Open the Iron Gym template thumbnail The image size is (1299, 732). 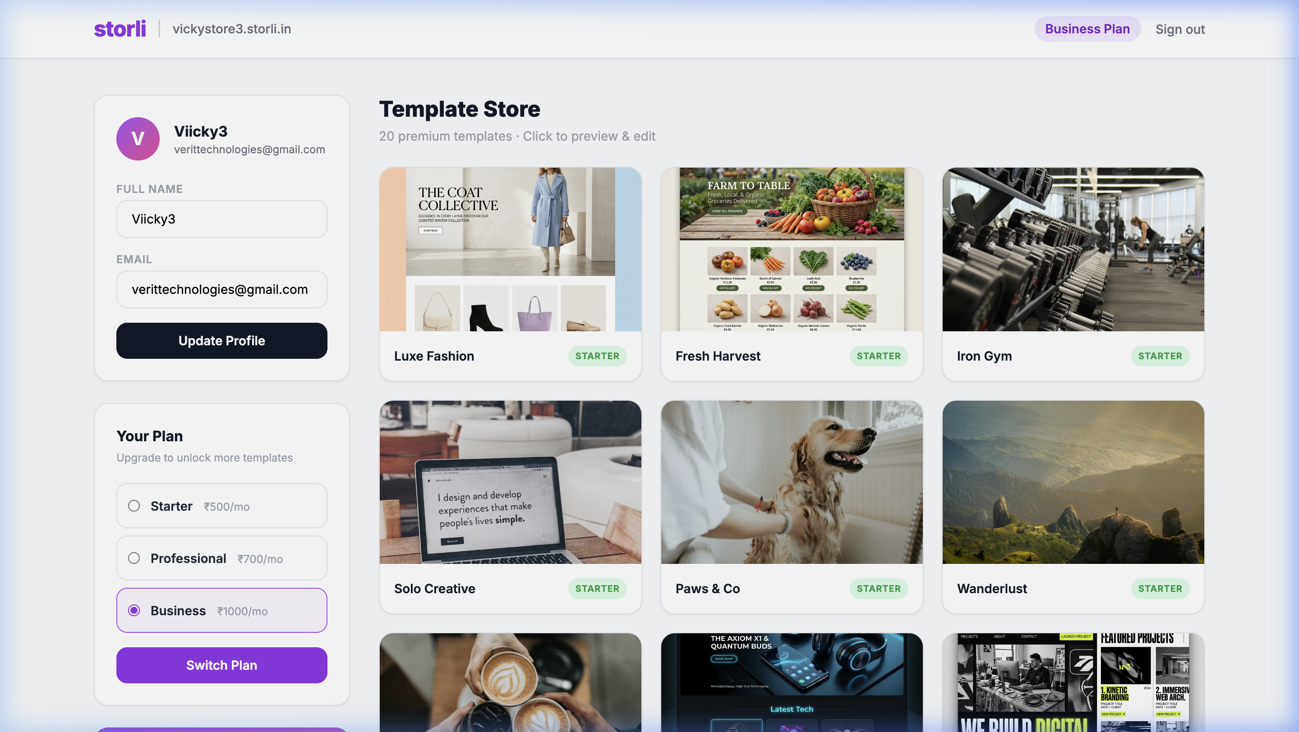(x=1073, y=249)
